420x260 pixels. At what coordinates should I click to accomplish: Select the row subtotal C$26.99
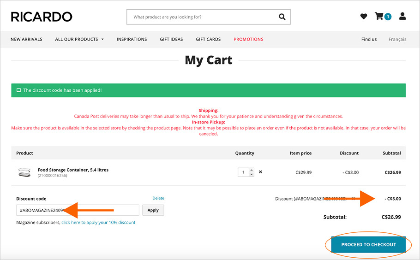pos(393,172)
